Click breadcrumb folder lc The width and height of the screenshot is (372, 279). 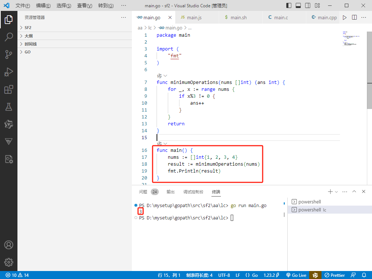pos(150,28)
